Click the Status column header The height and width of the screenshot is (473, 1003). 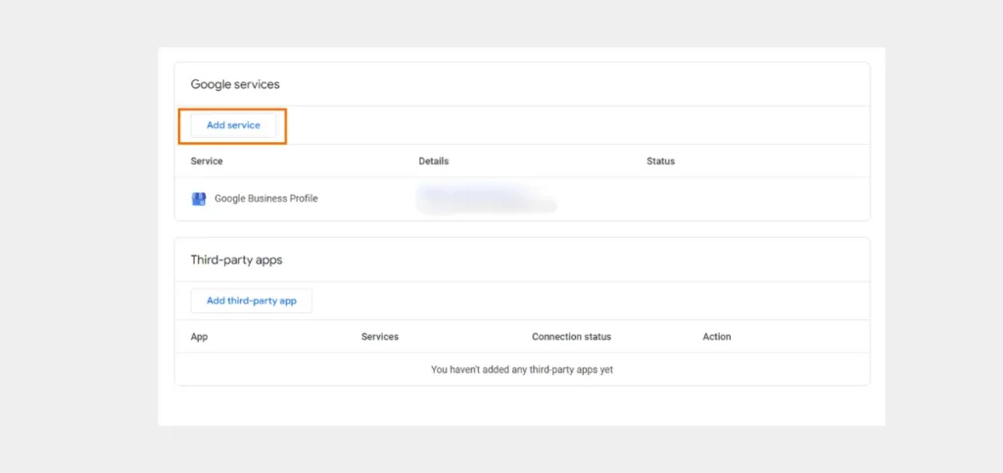point(661,161)
